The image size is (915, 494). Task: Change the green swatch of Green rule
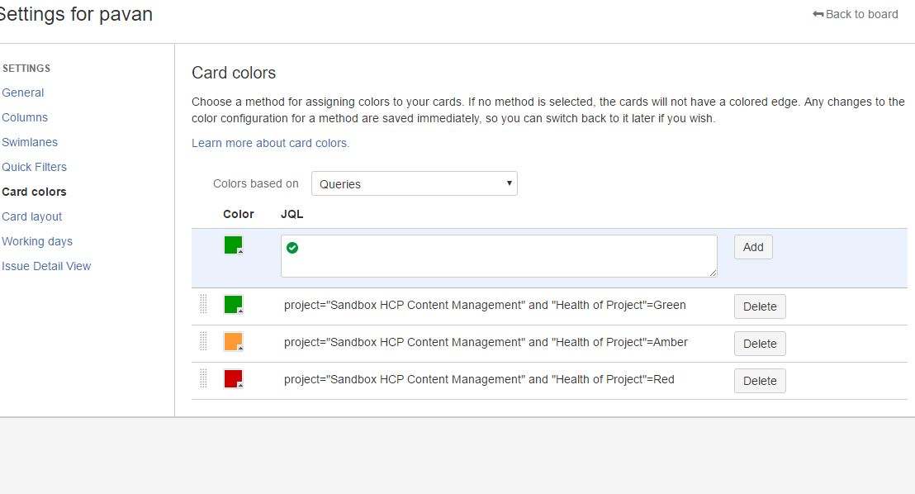point(234,305)
